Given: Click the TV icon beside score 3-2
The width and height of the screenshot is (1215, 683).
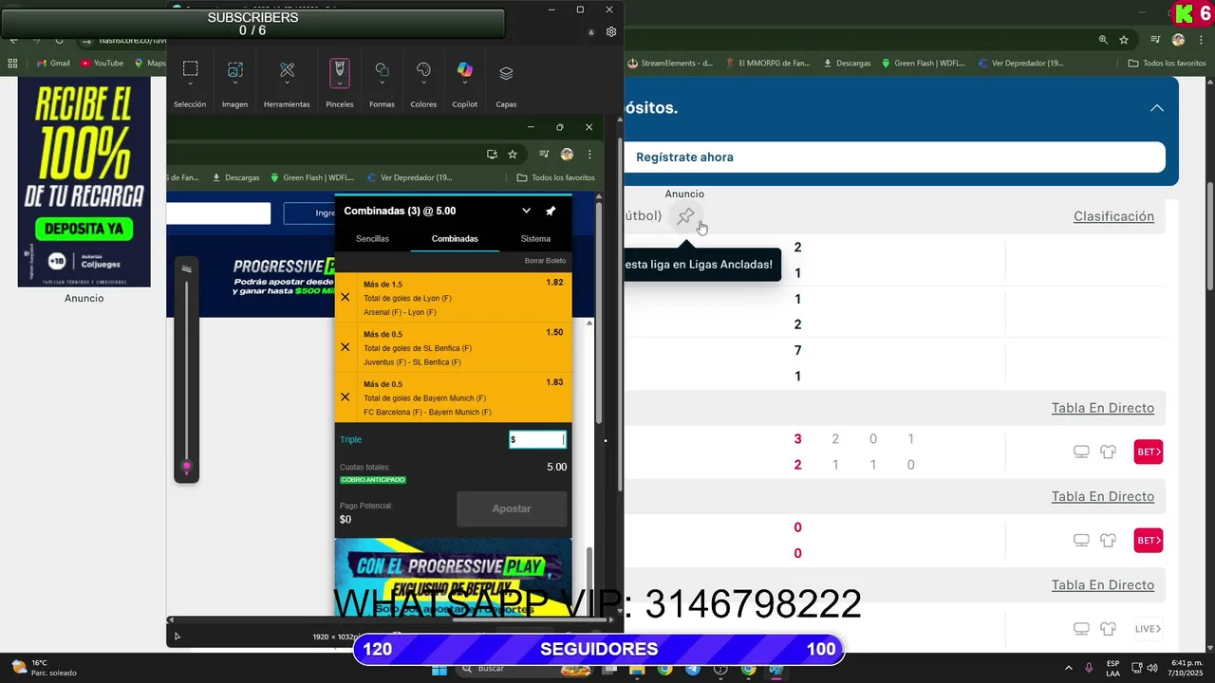Looking at the screenshot, I should [1081, 452].
